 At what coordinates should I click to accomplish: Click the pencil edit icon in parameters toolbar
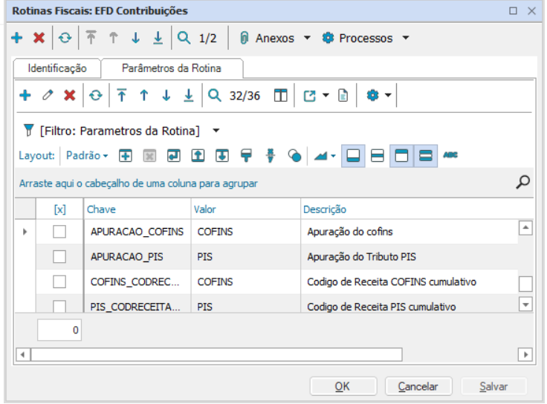pos(47,95)
